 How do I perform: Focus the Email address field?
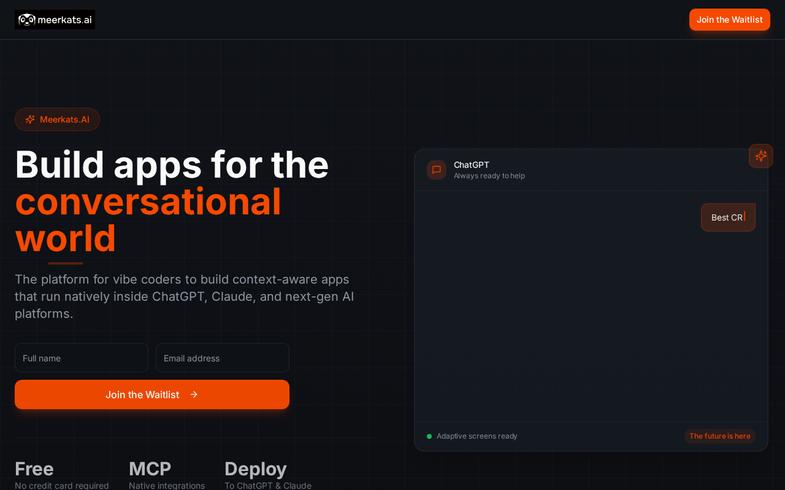click(x=223, y=358)
